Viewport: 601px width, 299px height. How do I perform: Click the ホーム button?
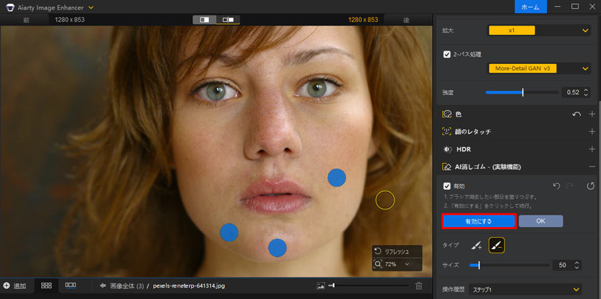(x=531, y=7)
